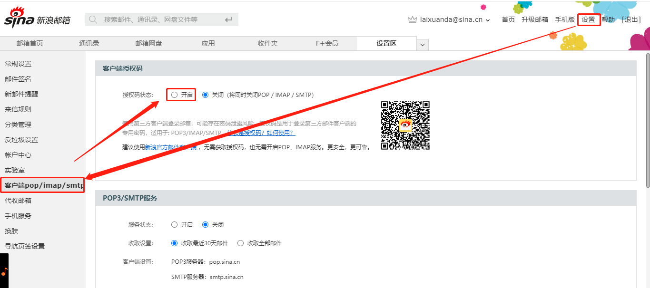This screenshot has height=288, width=650.
Task: Go to 首页 in top navigation
Action: pyautogui.click(x=508, y=19)
